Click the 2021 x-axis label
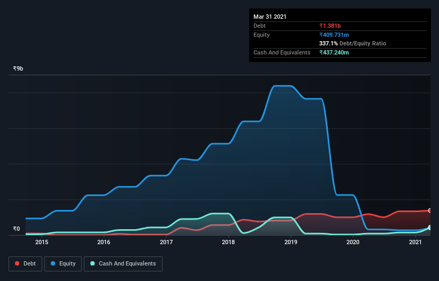Screen dimensions: 439x281 (x=415, y=242)
